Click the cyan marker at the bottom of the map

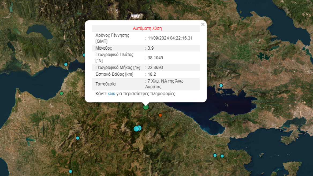click(x=70, y=171)
